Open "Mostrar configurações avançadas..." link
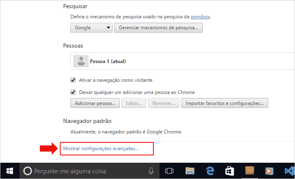295x179 pixels. tap(101, 148)
